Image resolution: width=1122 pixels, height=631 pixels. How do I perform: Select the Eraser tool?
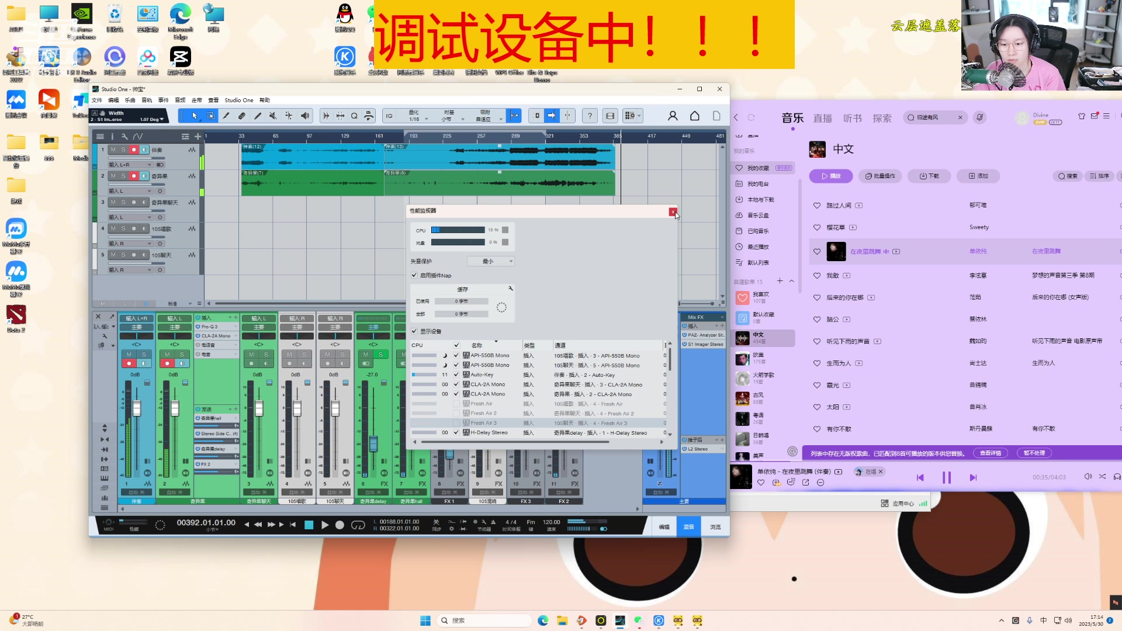point(242,116)
